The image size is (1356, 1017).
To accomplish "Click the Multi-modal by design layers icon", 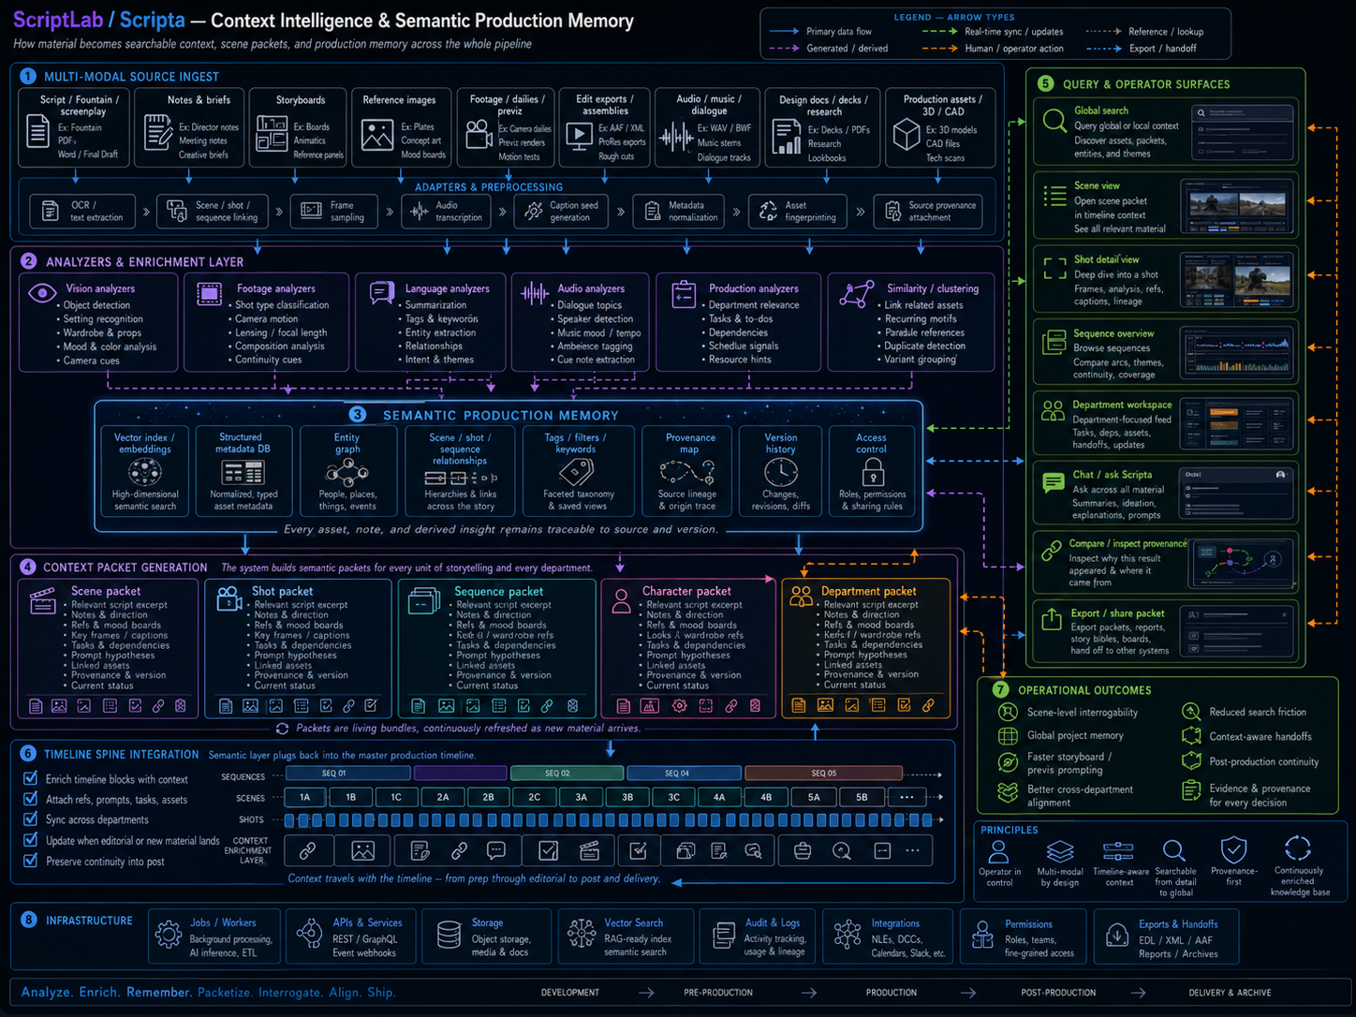I will [1060, 851].
